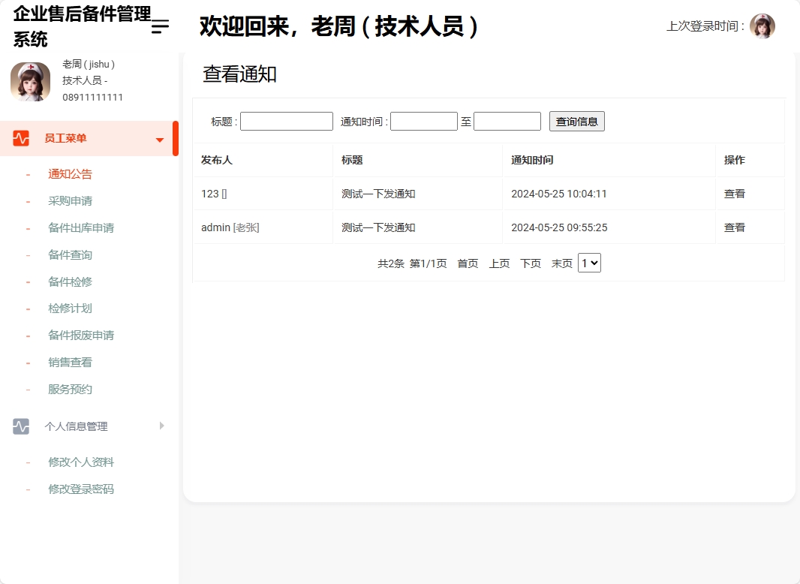Click 查看 on the admin notice row
The width and height of the screenshot is (800, 584).
click(x=734, y=227)
